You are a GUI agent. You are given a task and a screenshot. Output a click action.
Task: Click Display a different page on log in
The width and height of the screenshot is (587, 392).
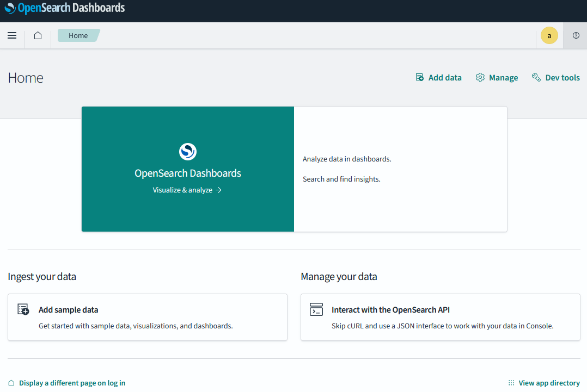[x=72, y=383]
